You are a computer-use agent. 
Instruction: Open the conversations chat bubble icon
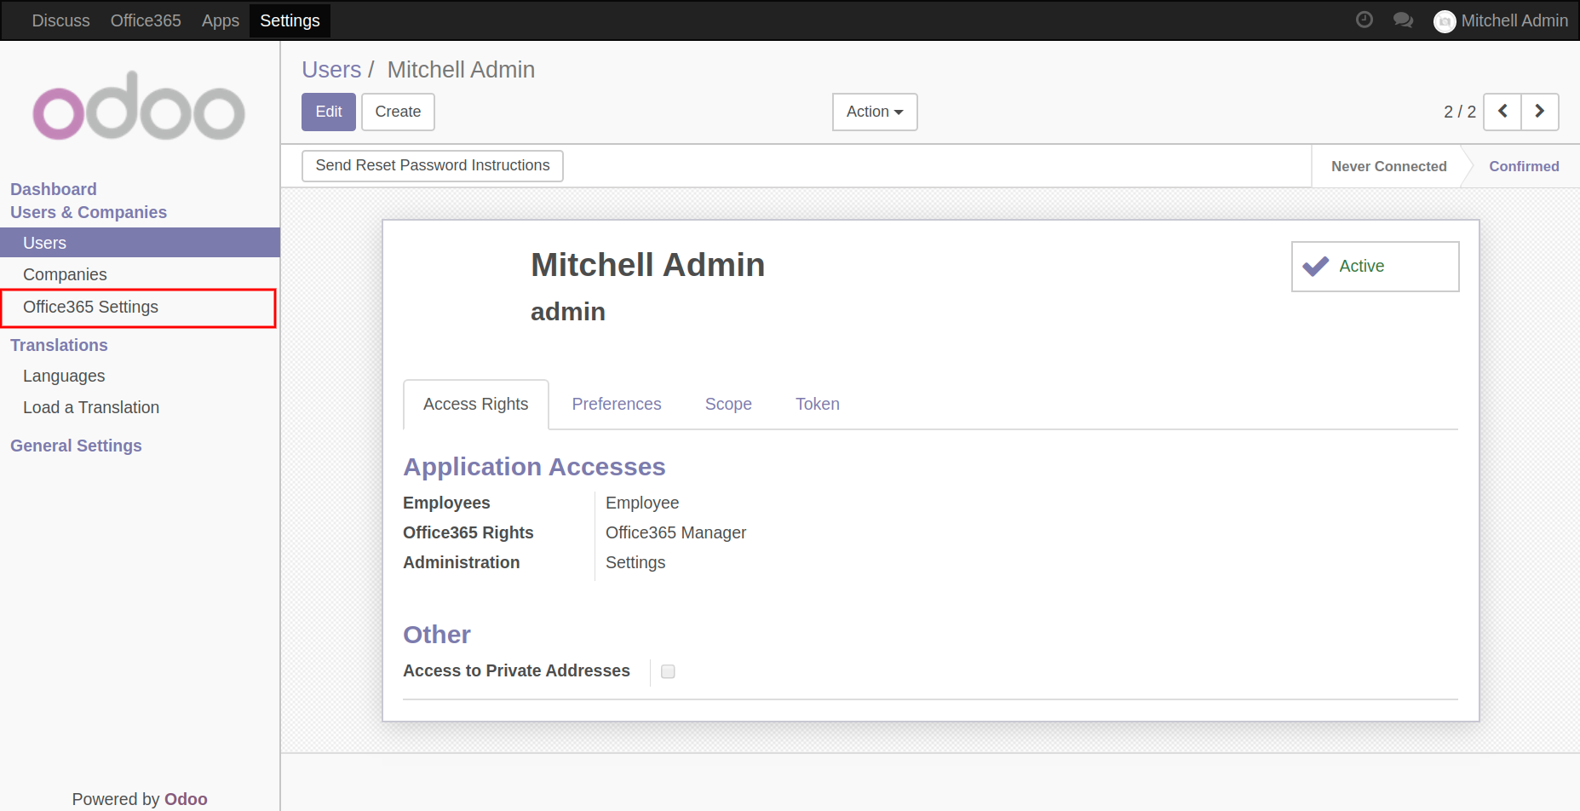(x=1403, y=20)
